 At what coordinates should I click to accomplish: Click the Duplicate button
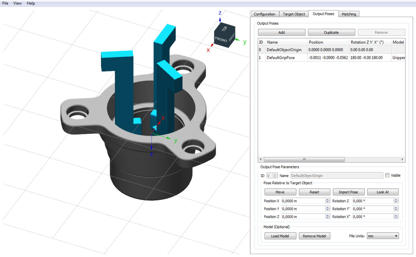[x=331, y=33]
